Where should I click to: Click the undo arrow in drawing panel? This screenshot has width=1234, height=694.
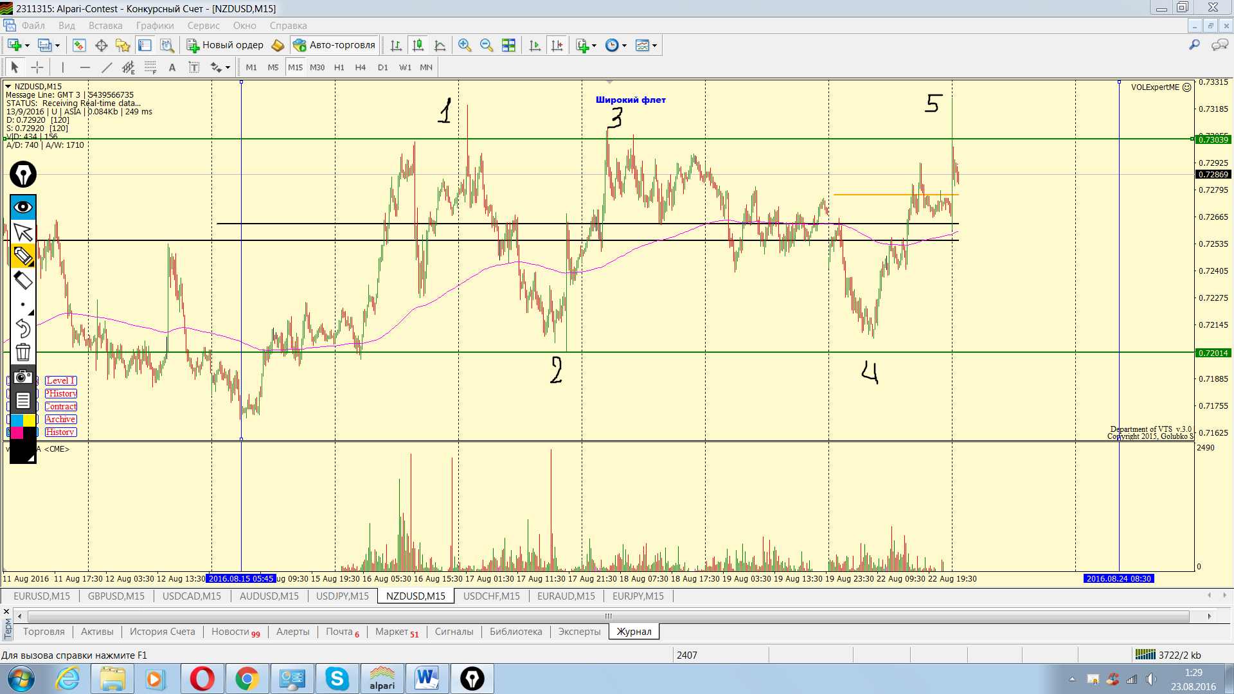click(x=23, y=328)
